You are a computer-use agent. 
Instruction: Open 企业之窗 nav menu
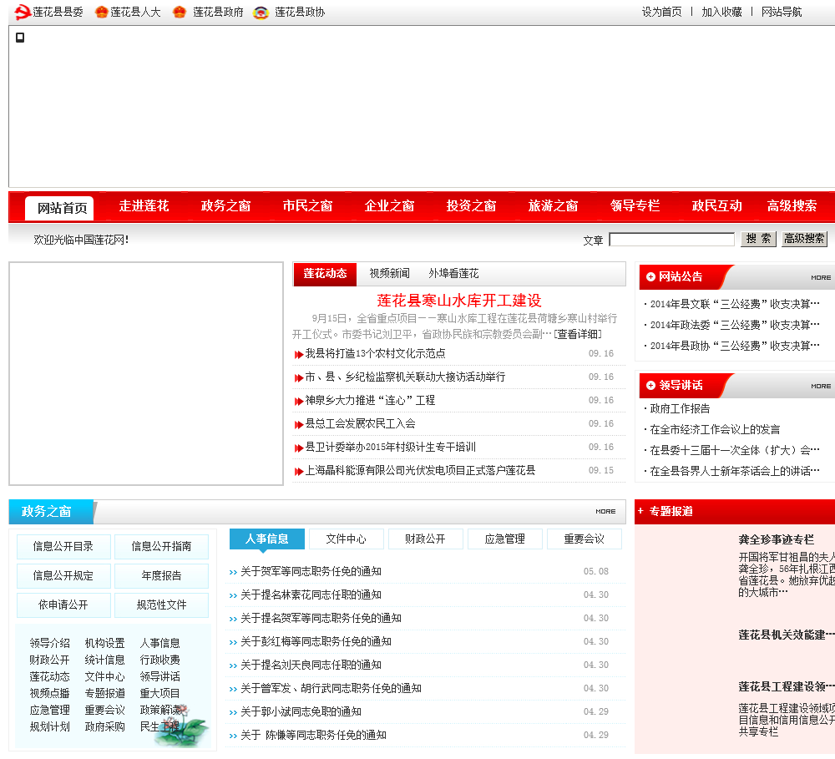pos(389,205)
